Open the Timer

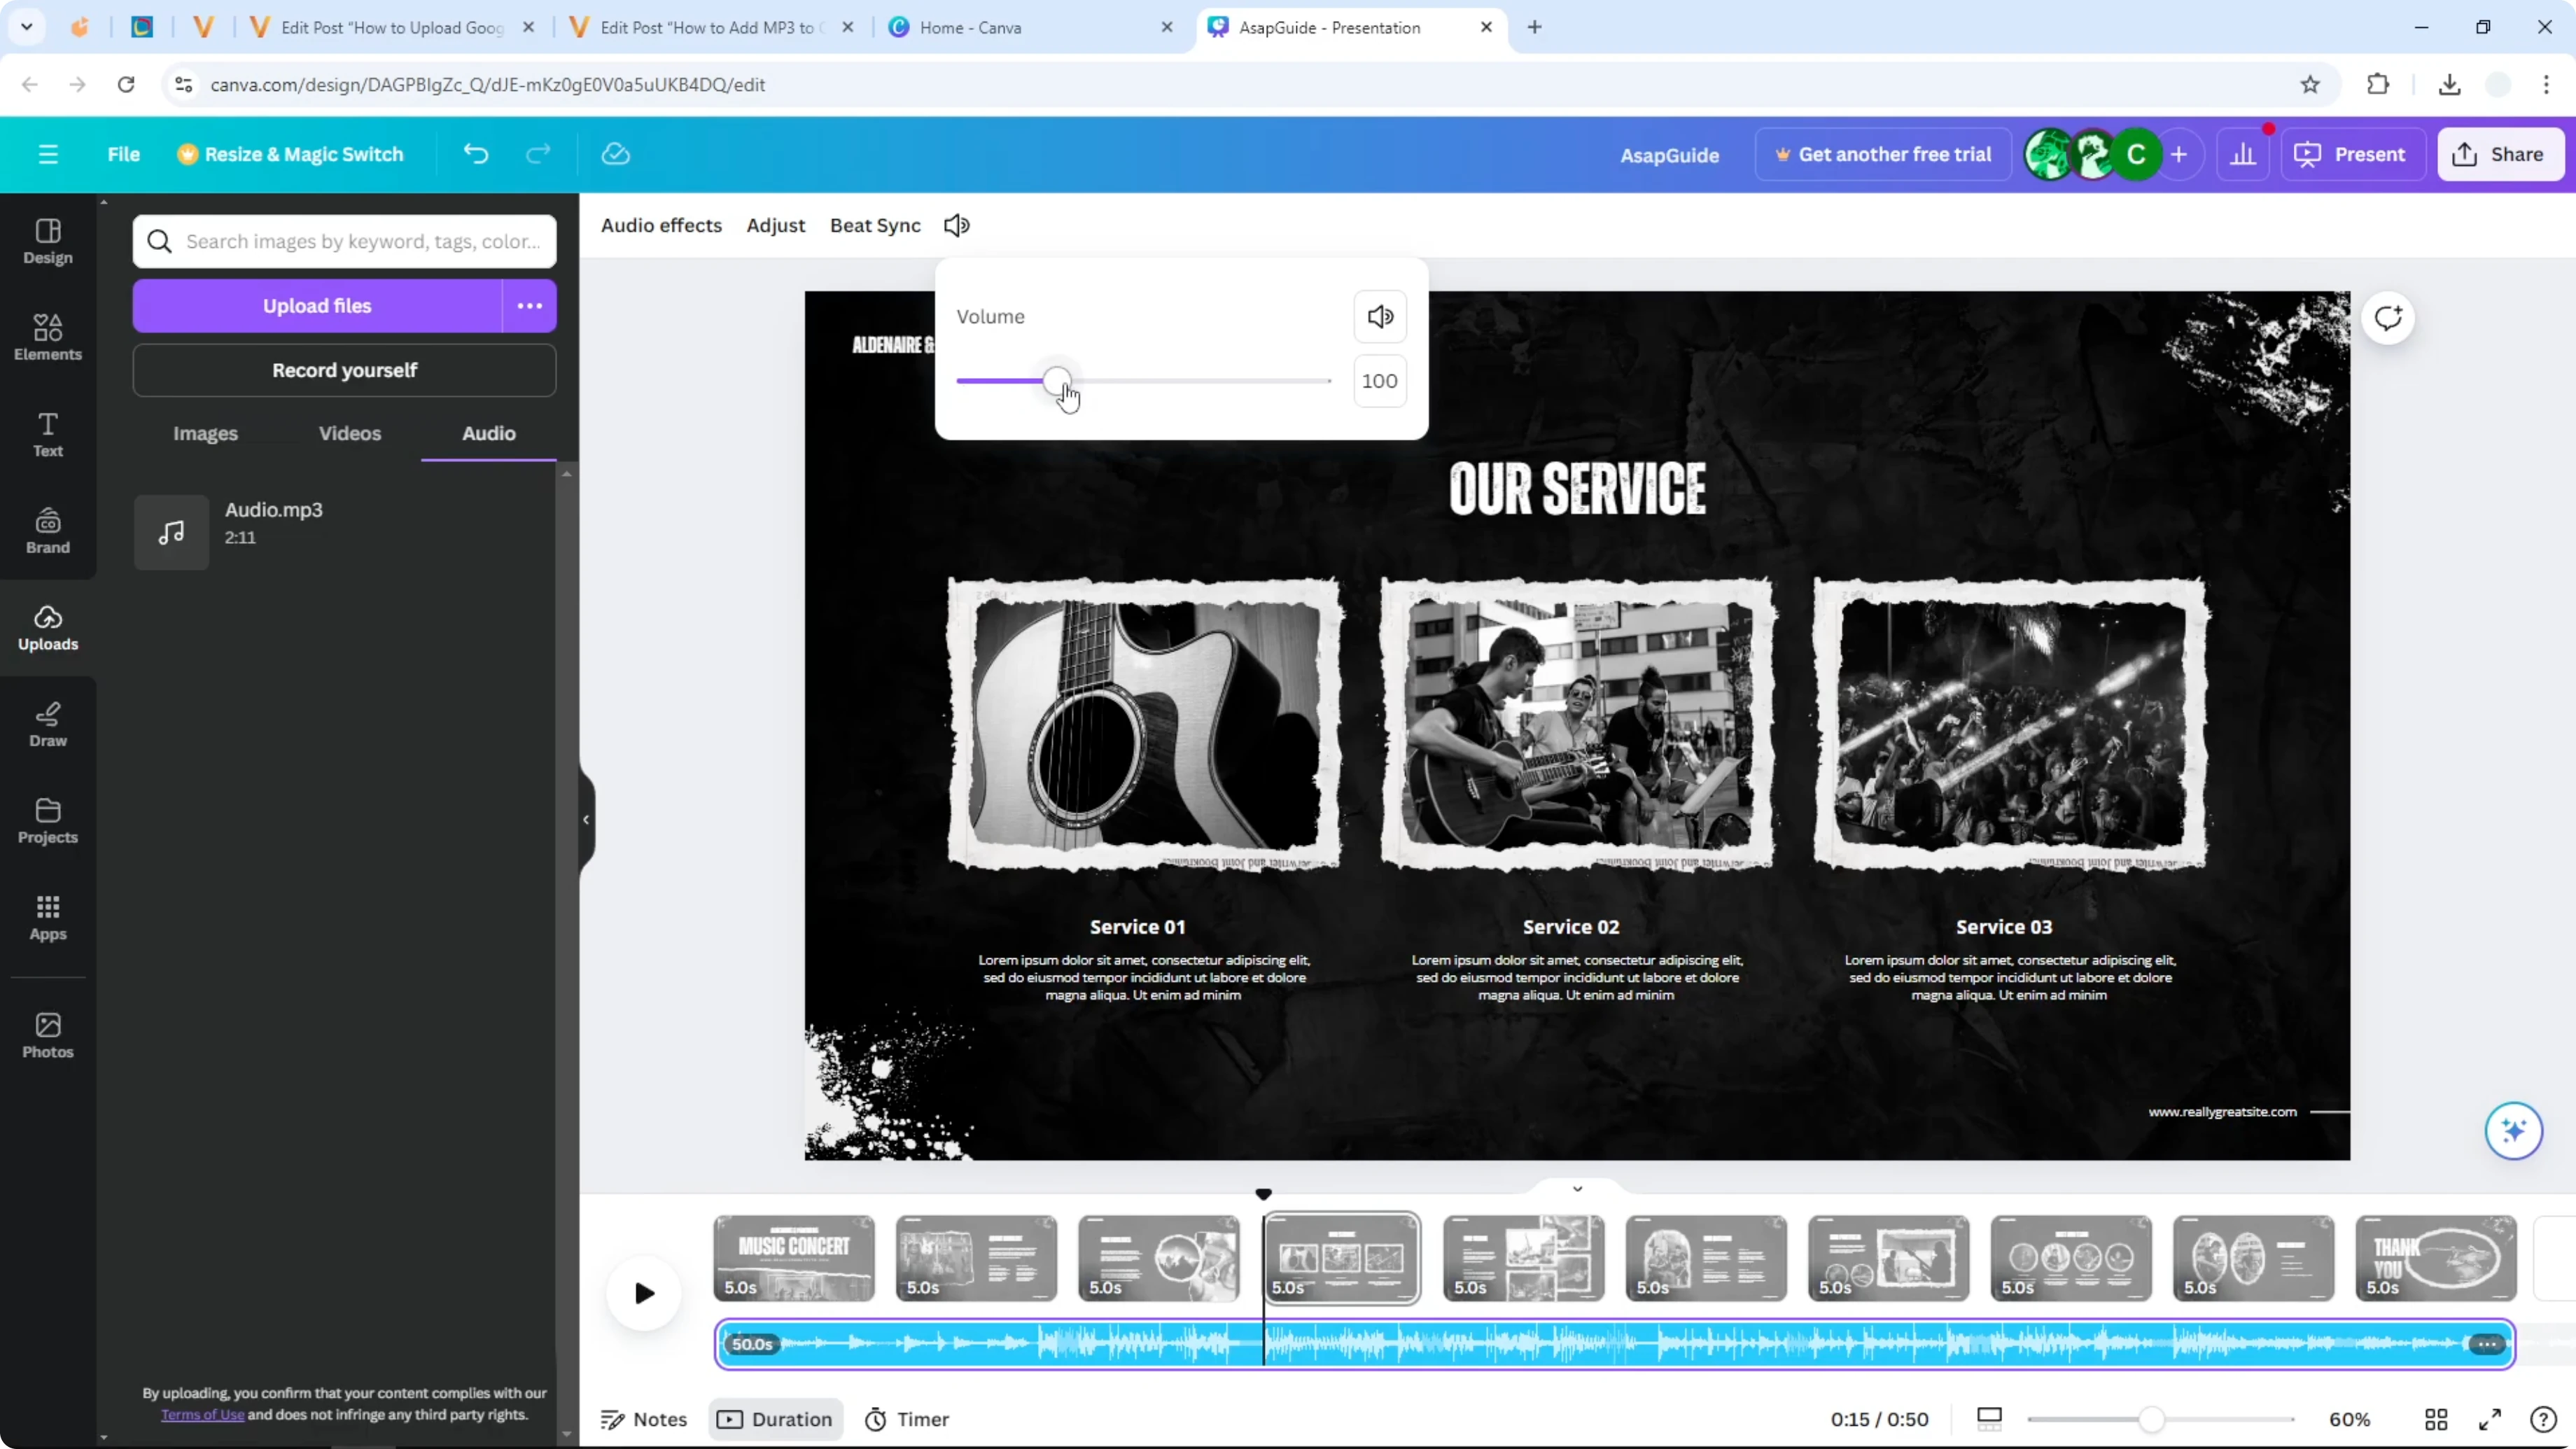click(907, 1419)
